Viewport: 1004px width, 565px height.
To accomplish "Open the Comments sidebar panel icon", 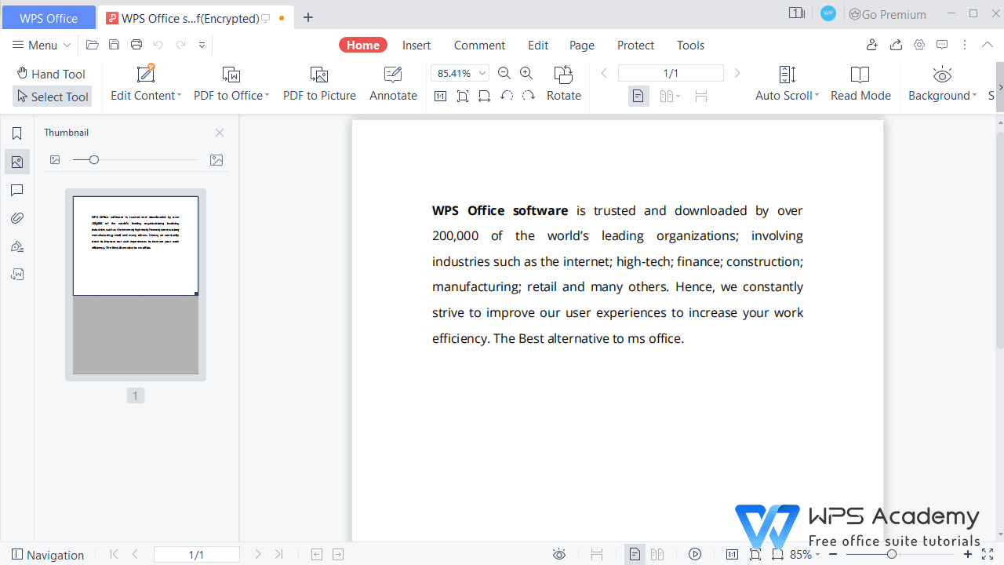I will point(16,190).
